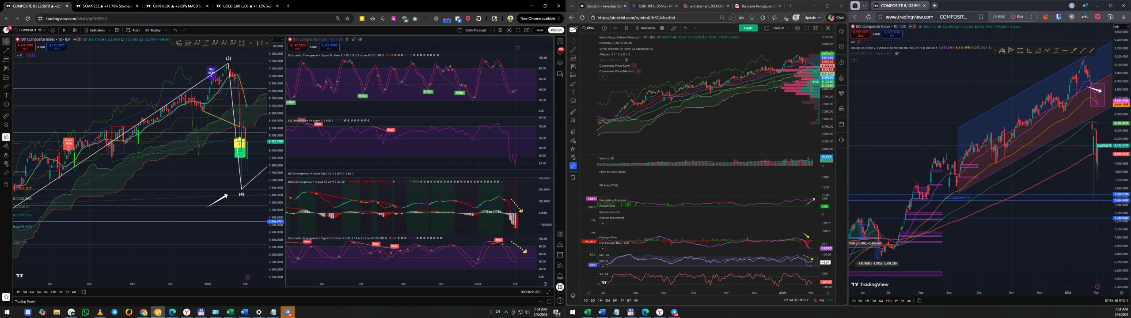Image resolution: width=1131 pixels, height=318 pixels.
Task: Click the Trade button in TradingView
Action: click(x=539, y=30)
